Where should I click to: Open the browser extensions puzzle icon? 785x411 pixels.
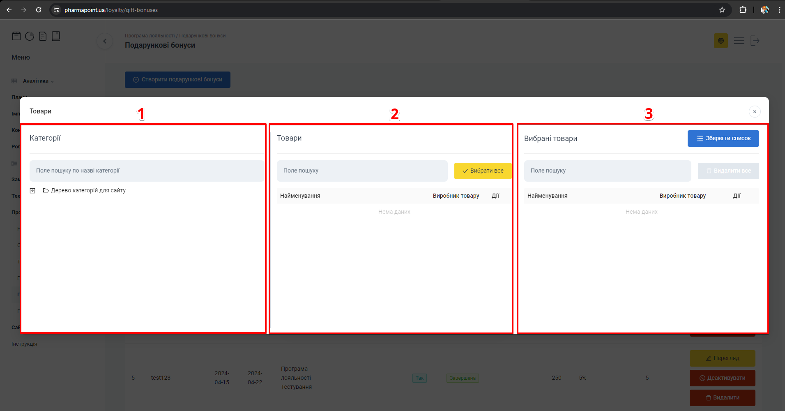(x=743, y=10)
